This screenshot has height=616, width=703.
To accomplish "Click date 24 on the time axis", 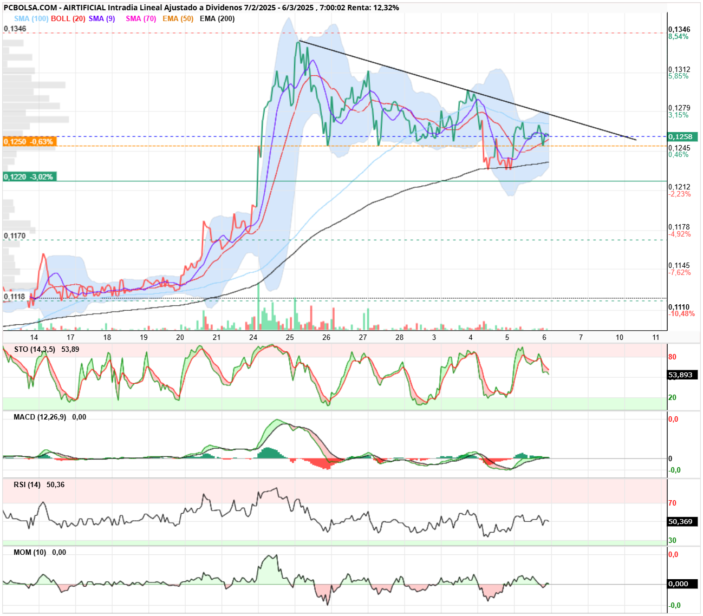I will coord(253,337).
